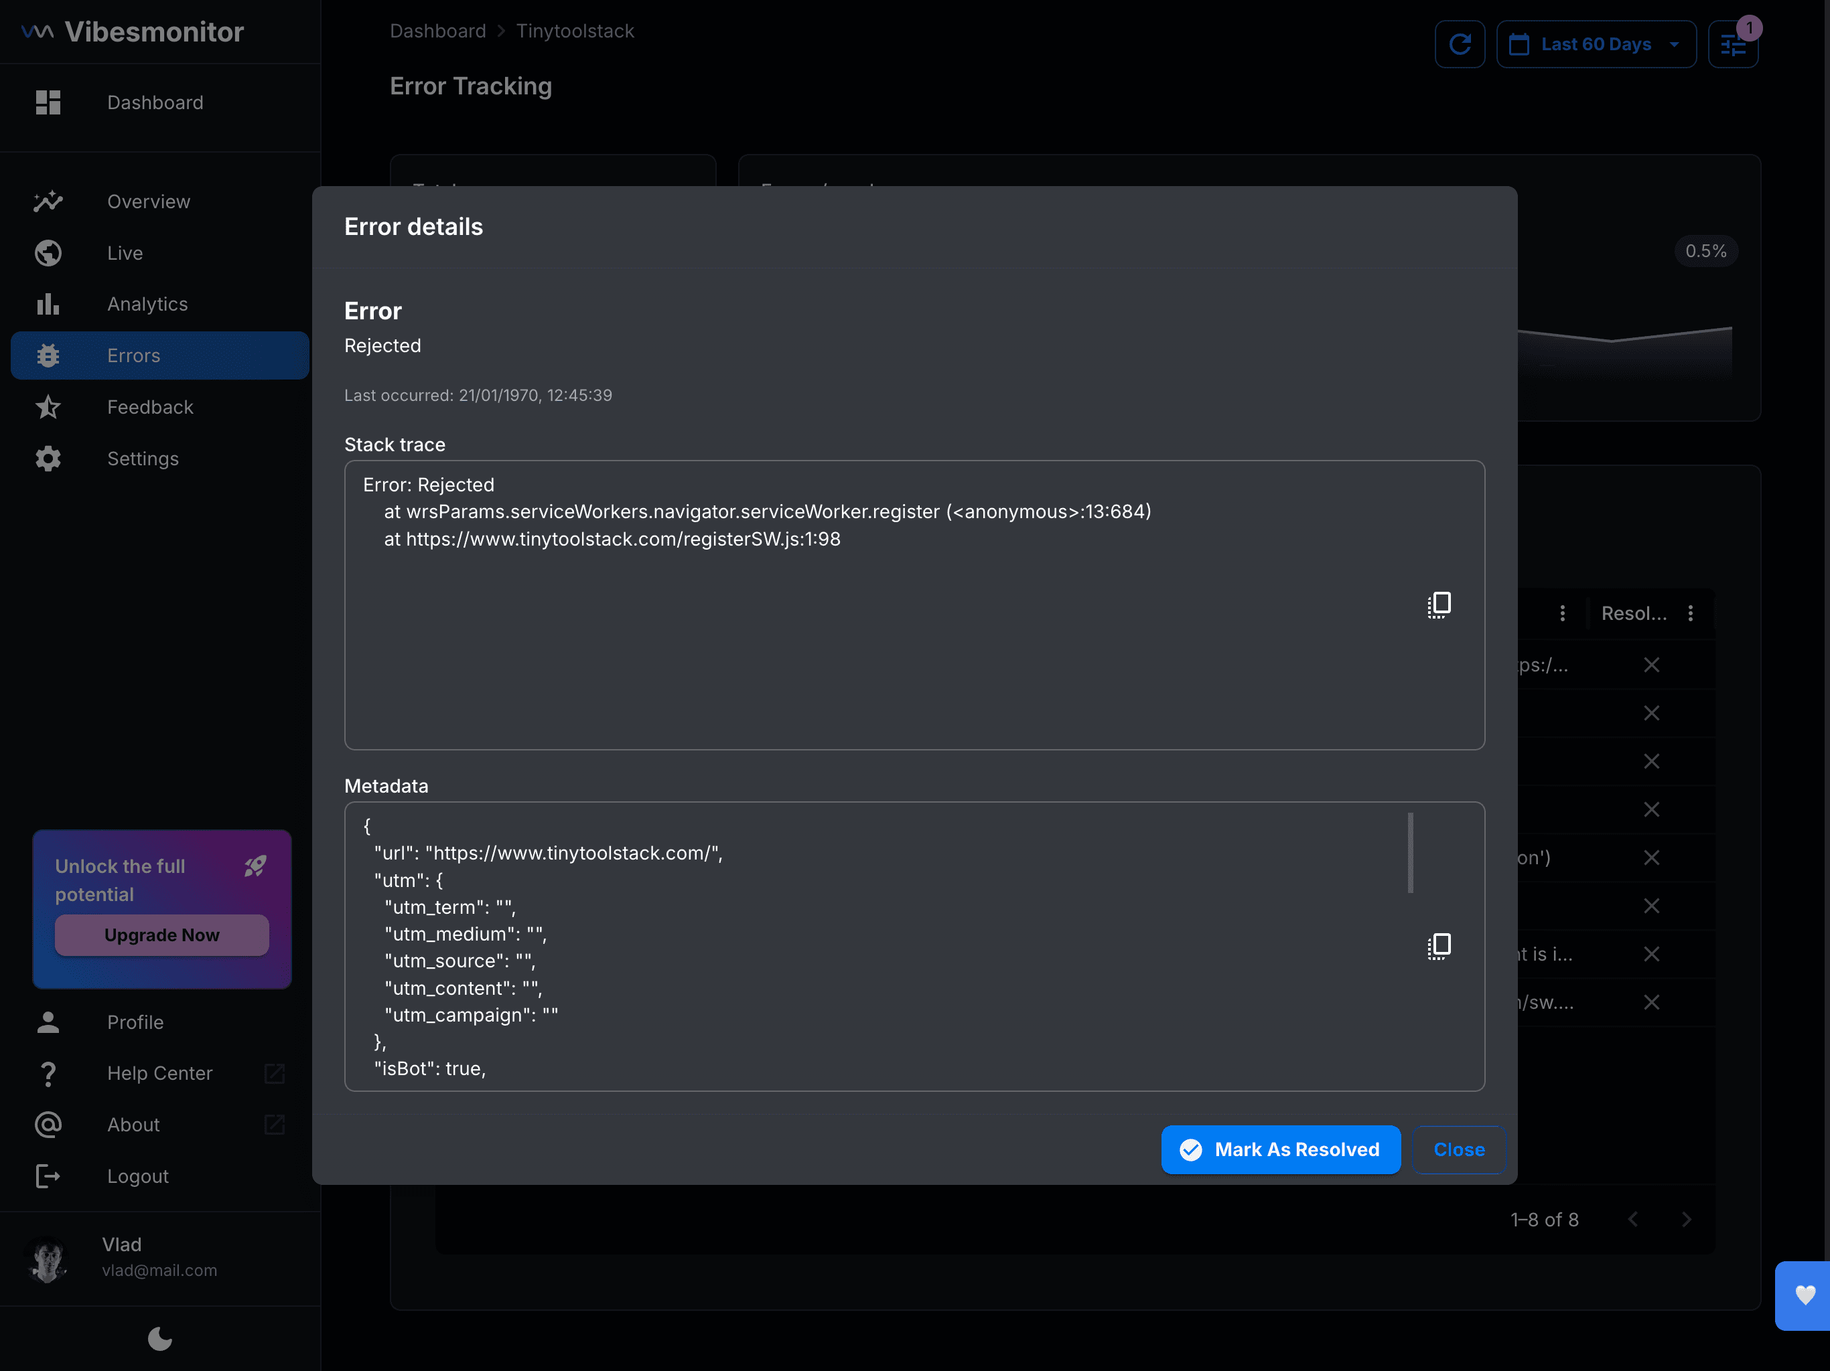This screenshot has height=1371, width=1830.
Task: Open the kebab menu beside the Resolved column
Action: point(1691,613)
